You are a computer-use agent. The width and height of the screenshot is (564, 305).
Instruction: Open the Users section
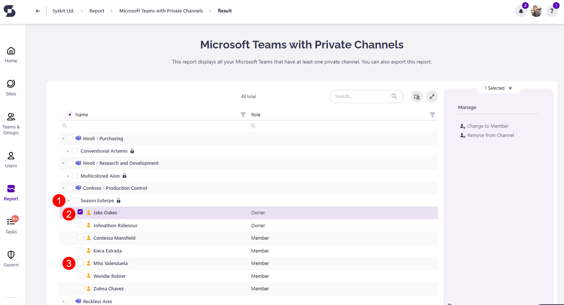pos(11,159)
